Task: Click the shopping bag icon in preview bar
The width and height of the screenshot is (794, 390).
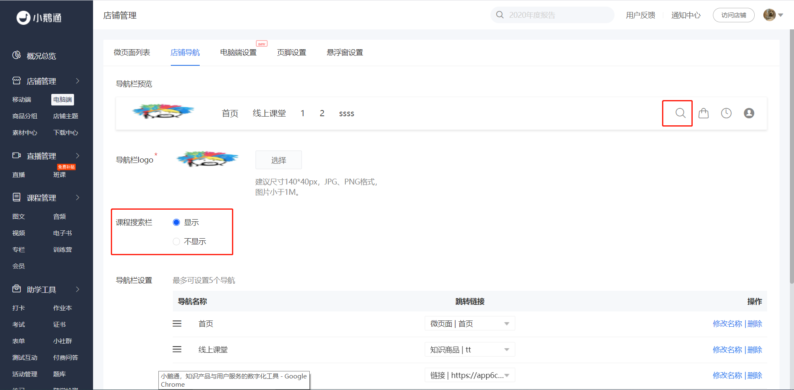Action: point(703,113)
